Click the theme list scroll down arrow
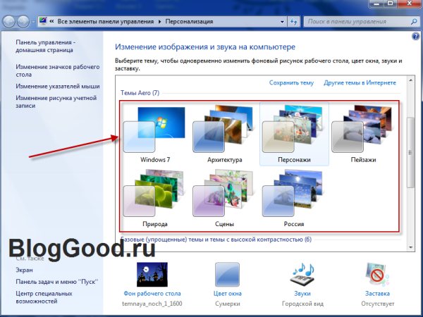The width and height of the screenshot is (423, 317). click(x=411, y=247)
